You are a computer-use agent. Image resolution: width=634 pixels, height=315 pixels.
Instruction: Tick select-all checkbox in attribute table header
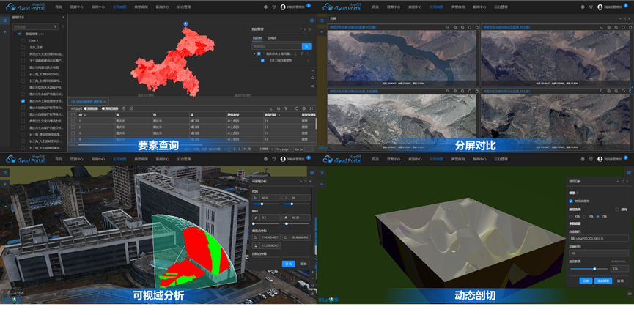73,115
